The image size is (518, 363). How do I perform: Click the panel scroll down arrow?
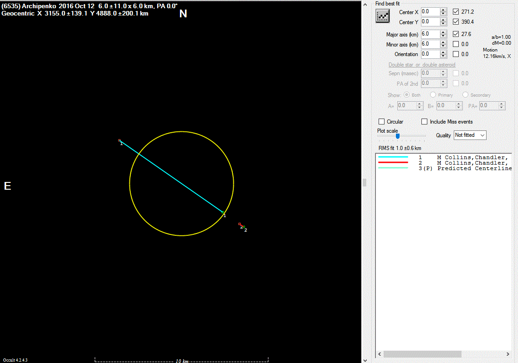[x=365, y=360]
